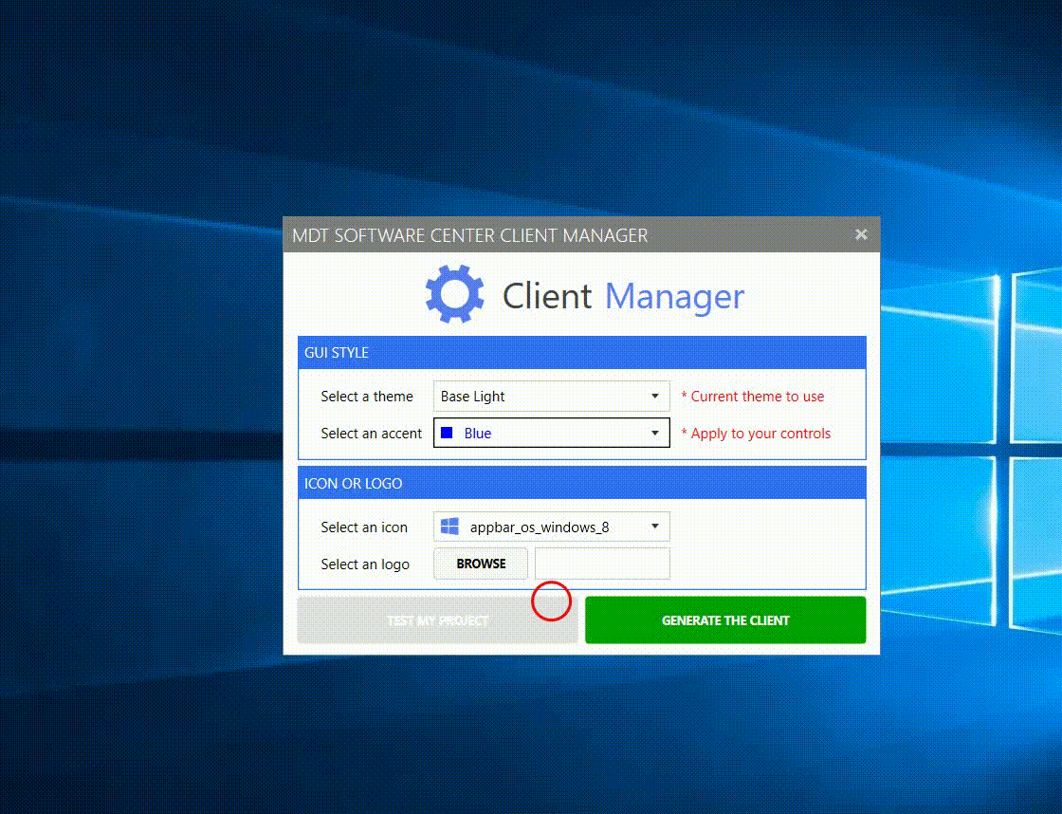Click the GENERATE THE CLIENT button
Image resolution: width=1062 pixels, height=814 pixels.
tap(725, 620)
